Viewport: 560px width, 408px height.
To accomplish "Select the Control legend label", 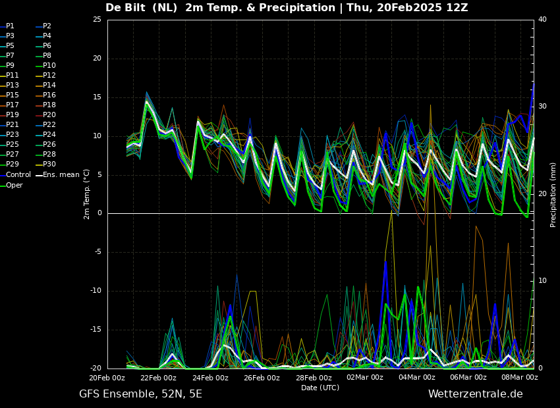I will (x=15, y=175).
